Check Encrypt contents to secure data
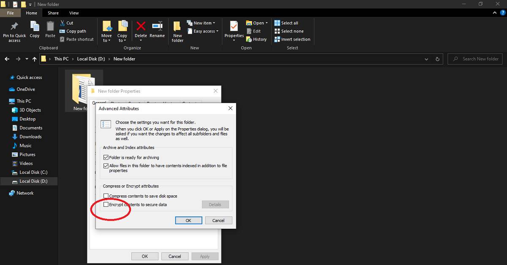This screenshot has height=265, width=507. [x=106, y=205]
